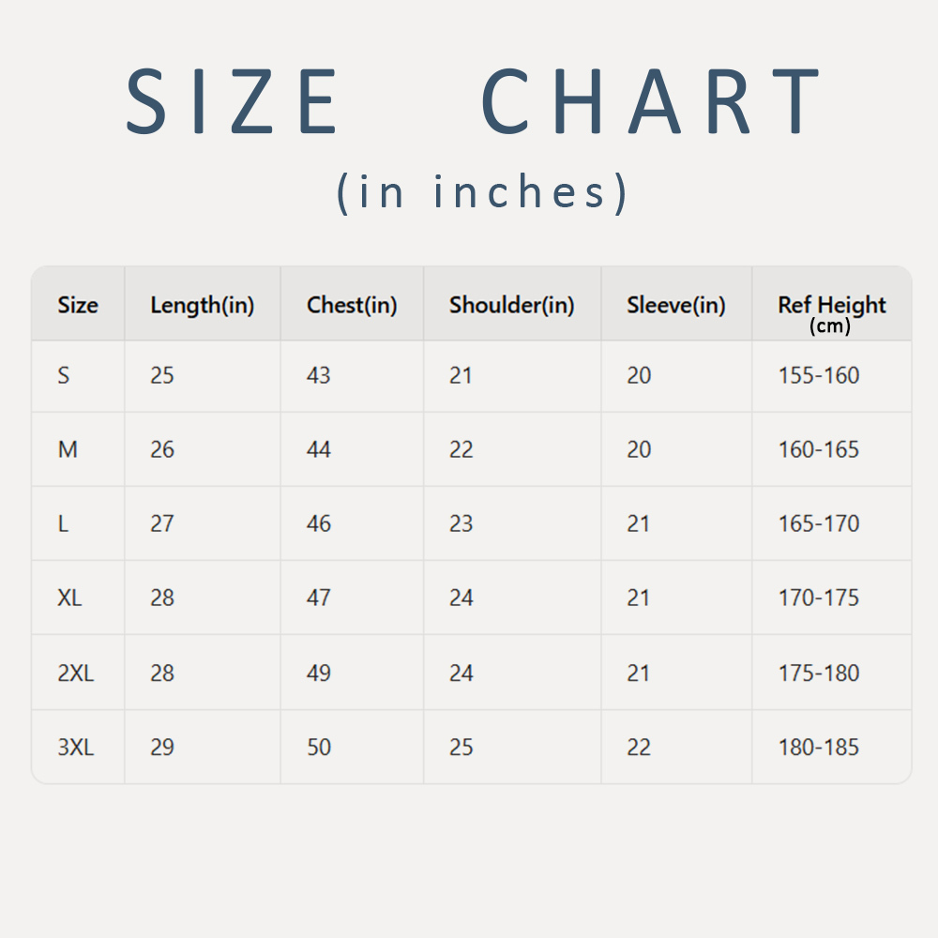
Task: Click shoulder value 23 in L row
Action: pos(461,524)
